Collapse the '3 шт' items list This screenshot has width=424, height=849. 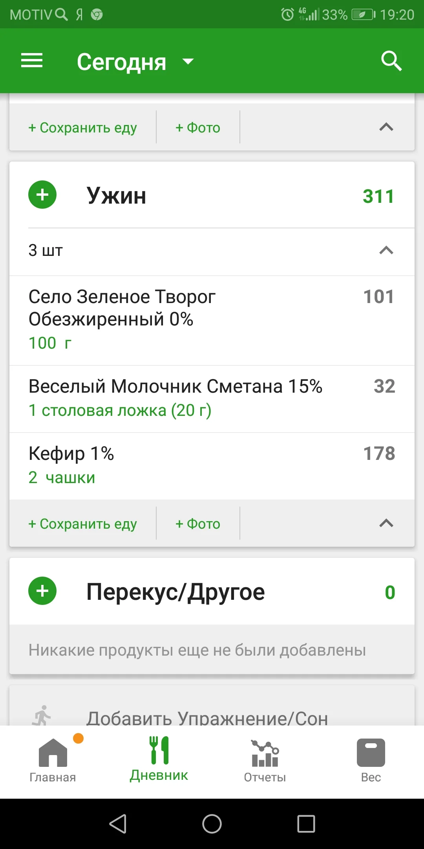point(386,250)
